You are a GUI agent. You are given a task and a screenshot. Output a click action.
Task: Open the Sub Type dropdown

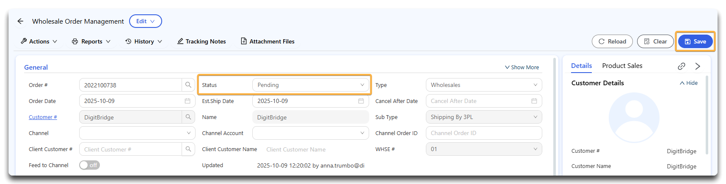click(483, 117)
